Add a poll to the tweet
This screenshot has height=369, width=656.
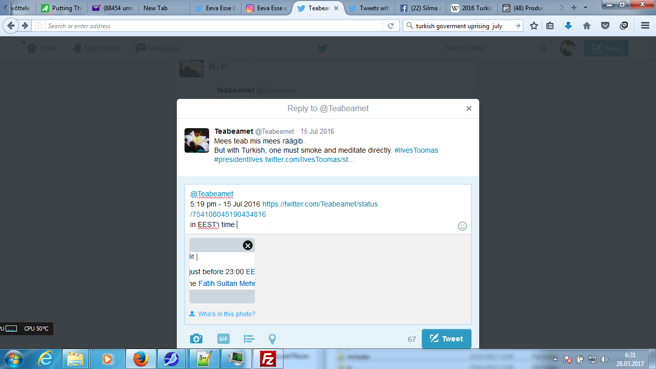pyautogui.click(x=249, y=339)
